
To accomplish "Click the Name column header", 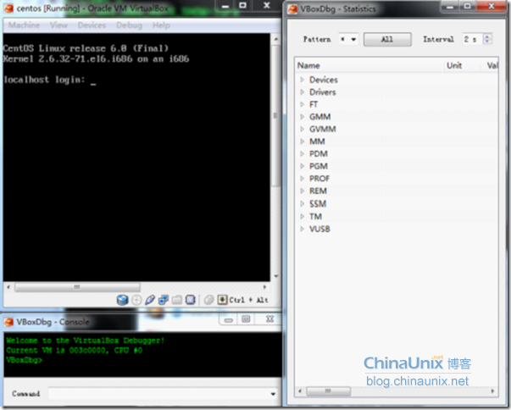I will (369, 65).
